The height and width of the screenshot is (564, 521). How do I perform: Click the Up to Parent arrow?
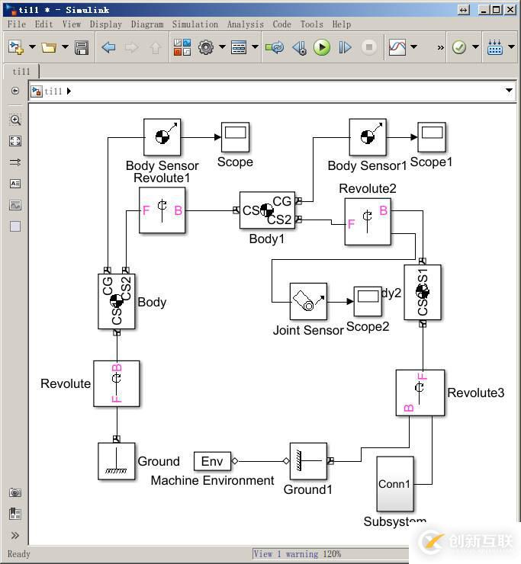[155, 47]
